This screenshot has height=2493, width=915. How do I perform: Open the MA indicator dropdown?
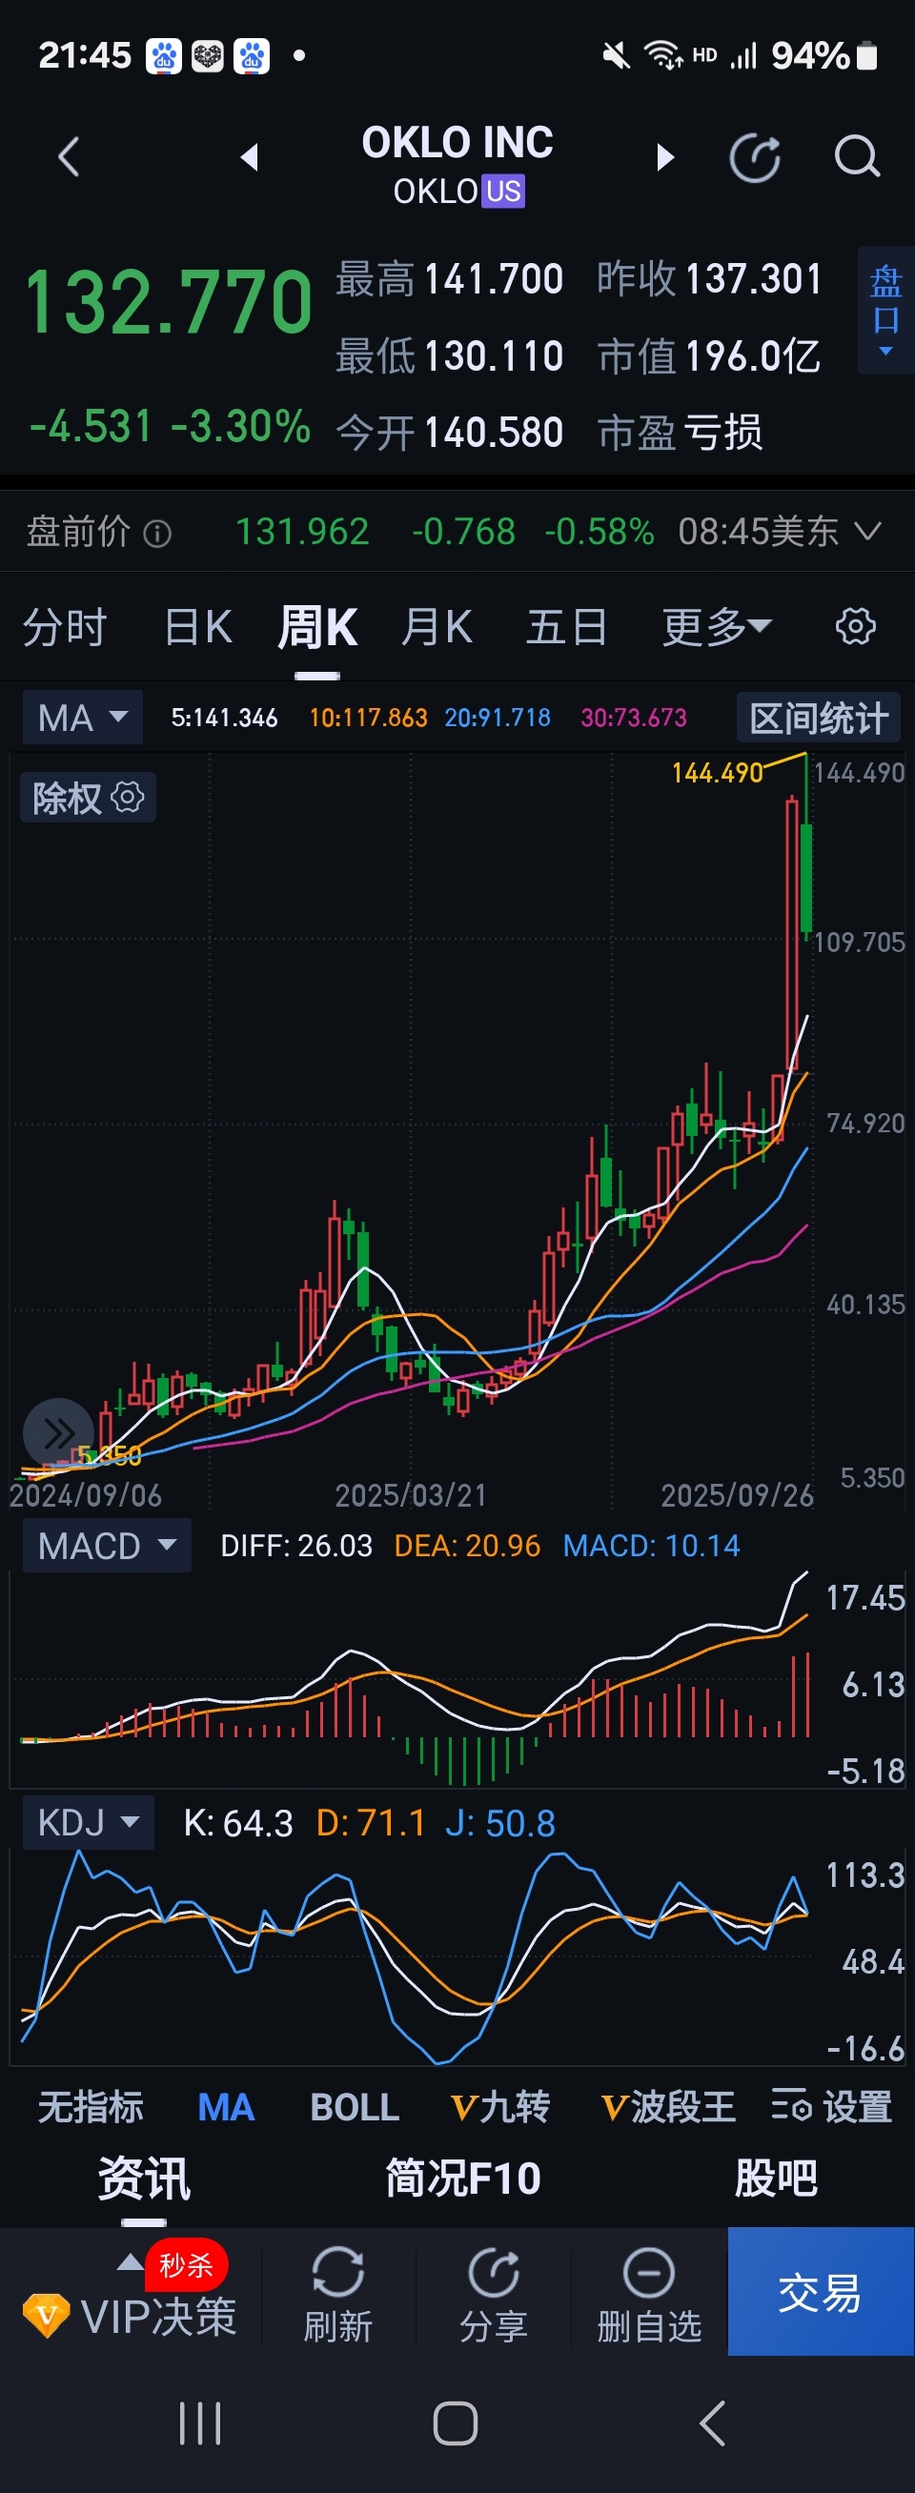[x=82, y=718]
